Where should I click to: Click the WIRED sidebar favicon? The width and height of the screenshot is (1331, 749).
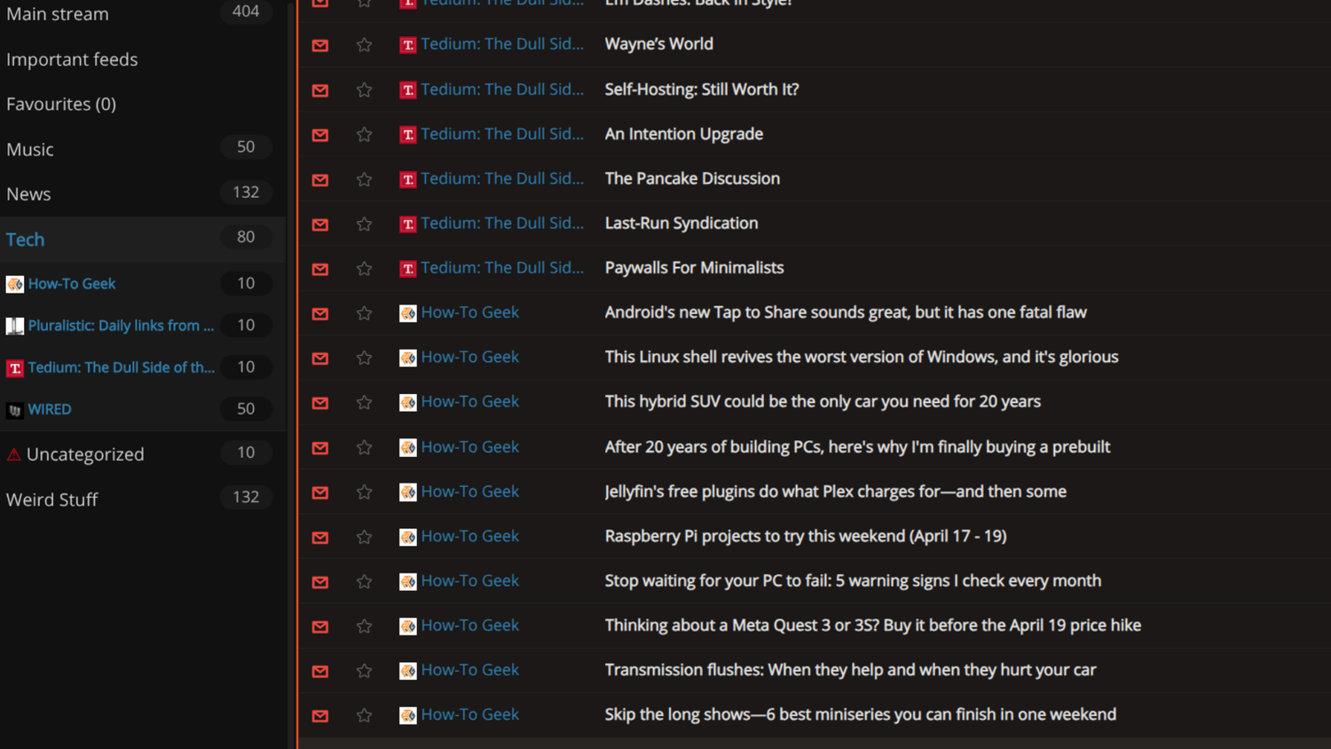click(x=14, y=410)
